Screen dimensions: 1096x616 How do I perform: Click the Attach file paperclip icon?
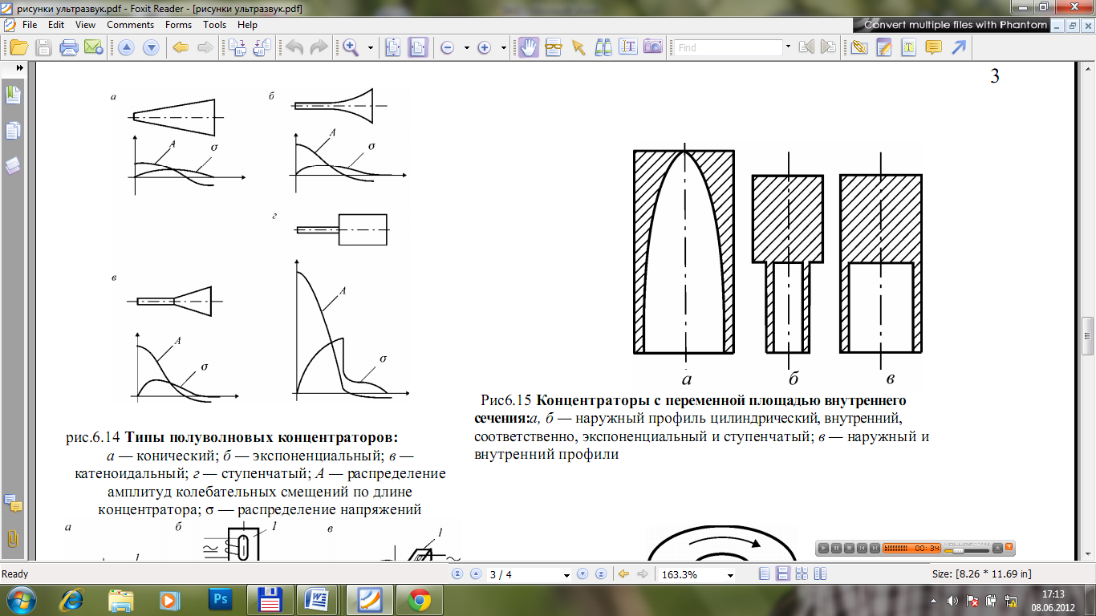(x=859, y=47)
